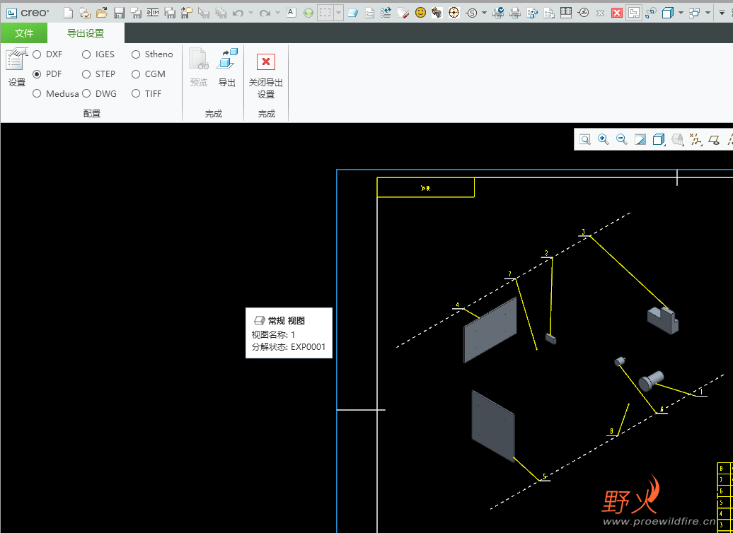Select the DWG radio button
Screen dimensions: 733x533
[x=86, y=94]
